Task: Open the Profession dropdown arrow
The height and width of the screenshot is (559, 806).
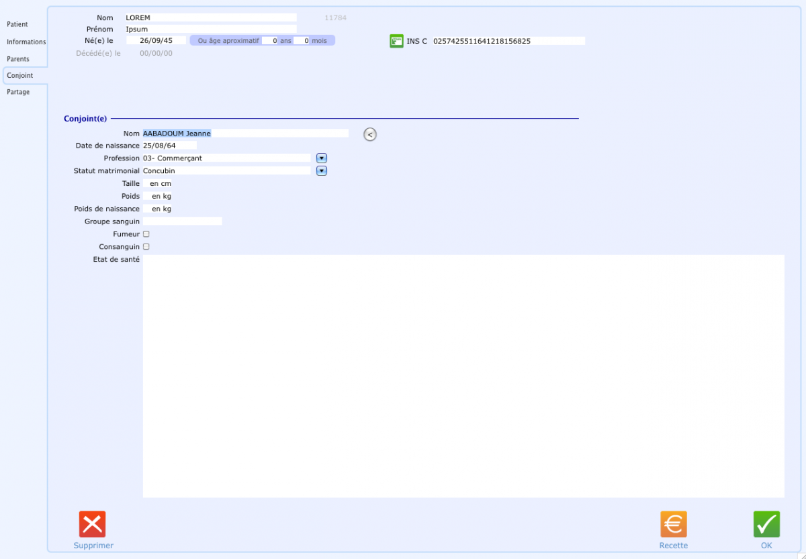Action: tap(322, 158)
